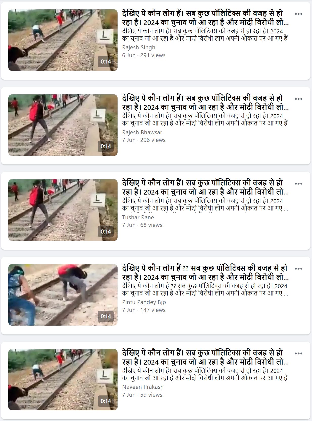Open the bold title of the 291-views video
Image resolution: width=312 pixels, height=421 pixels.
click(x=205, y=18)
